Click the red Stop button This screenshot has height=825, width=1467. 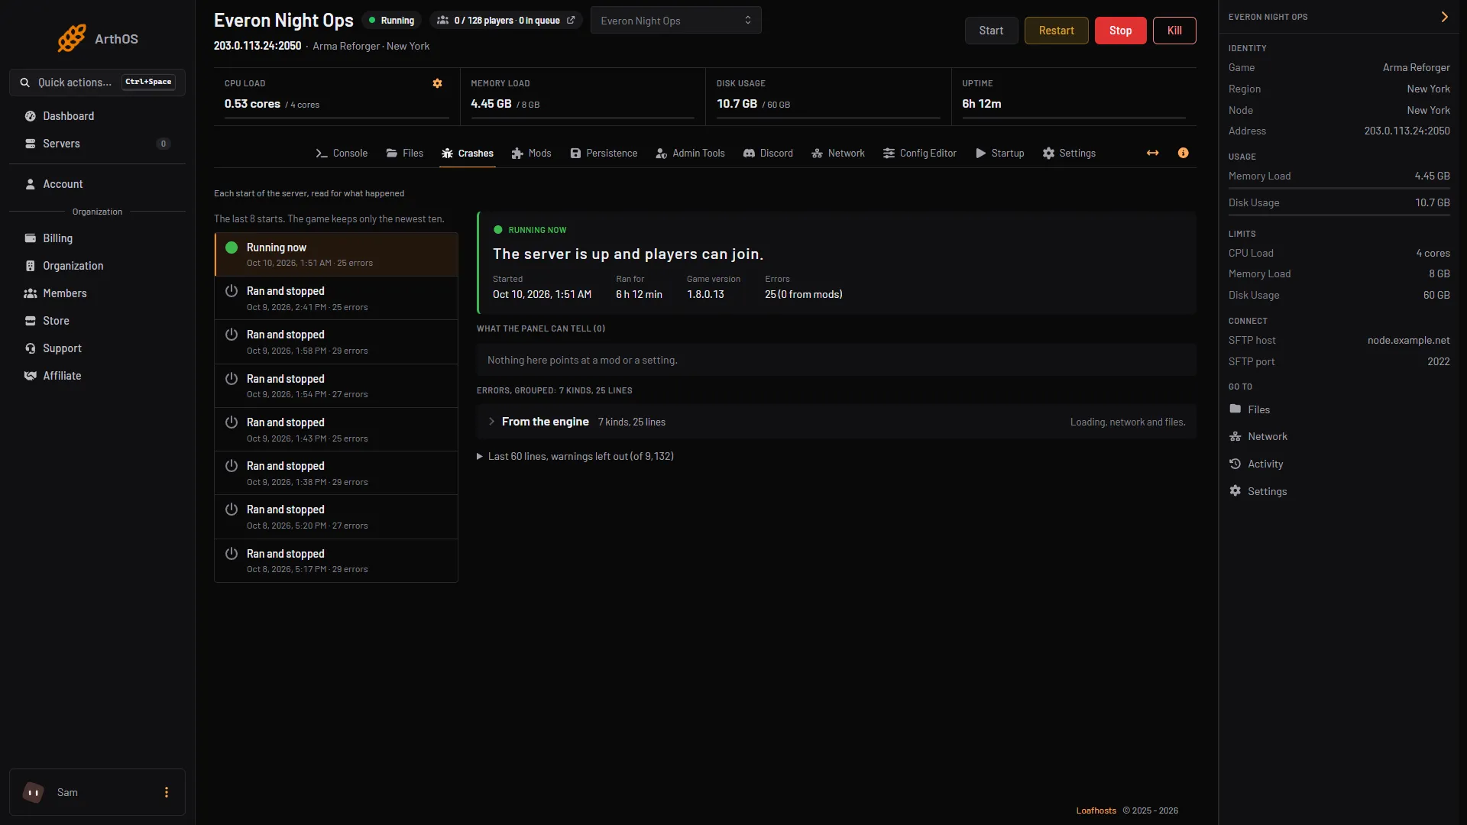[x=1120, y=31]
